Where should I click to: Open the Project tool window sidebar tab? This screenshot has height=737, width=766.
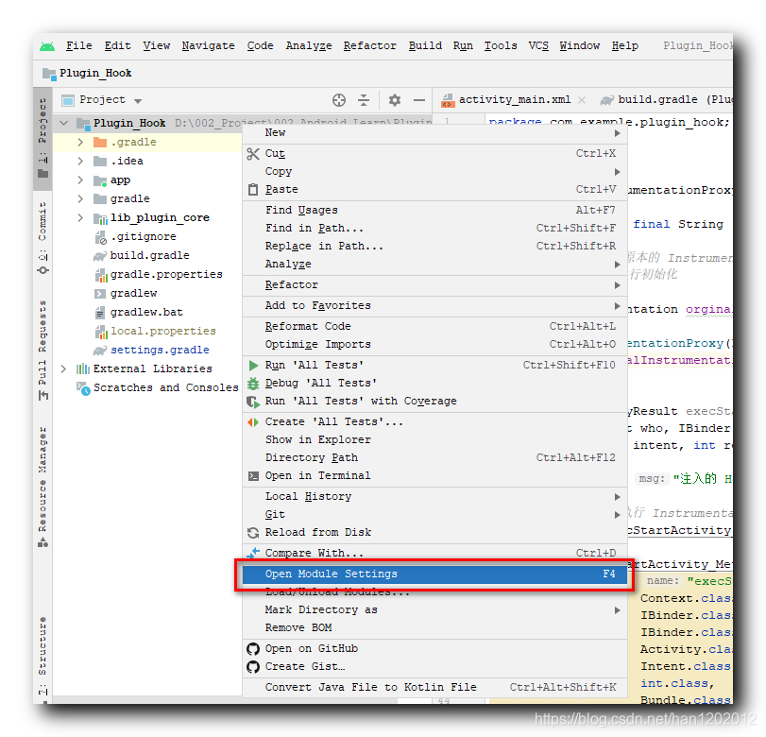point(43,138)
